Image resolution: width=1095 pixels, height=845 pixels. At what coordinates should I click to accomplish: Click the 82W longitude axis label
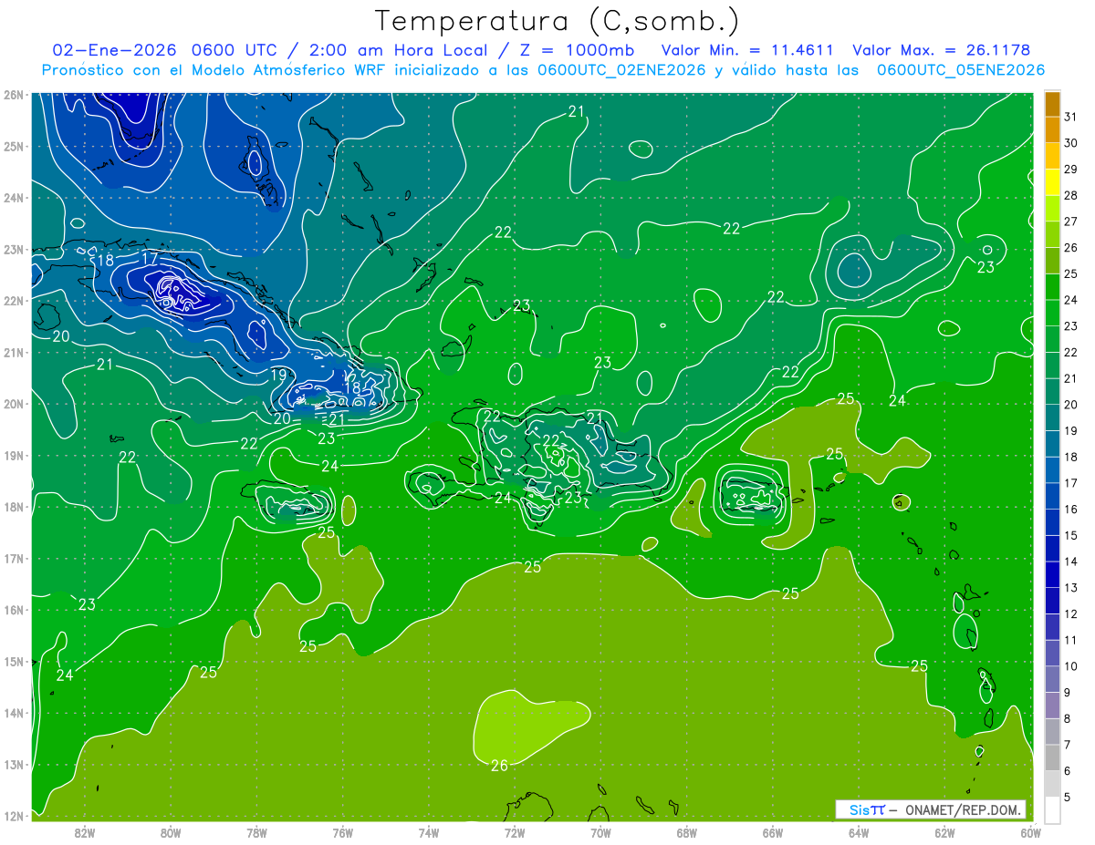(84, 832)
